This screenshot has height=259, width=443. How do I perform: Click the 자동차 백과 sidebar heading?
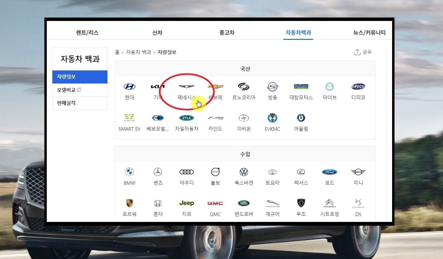tap(80, 59)
